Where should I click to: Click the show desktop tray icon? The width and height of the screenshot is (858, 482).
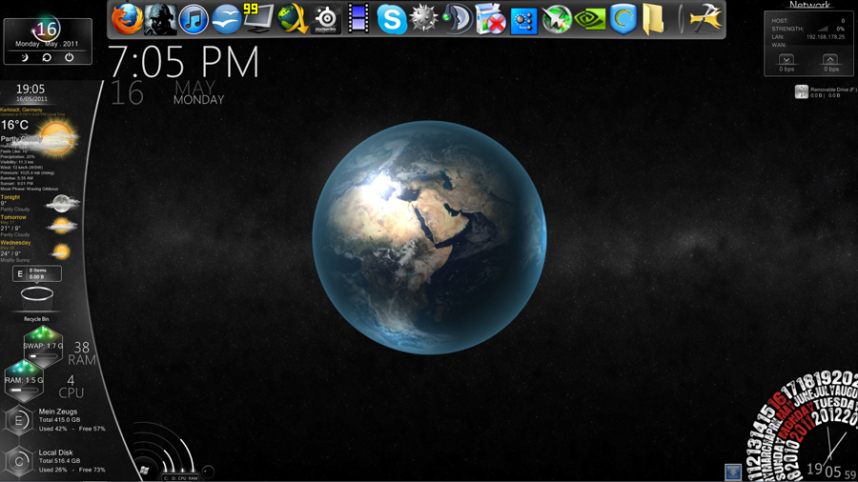click(x=733, y=472)
